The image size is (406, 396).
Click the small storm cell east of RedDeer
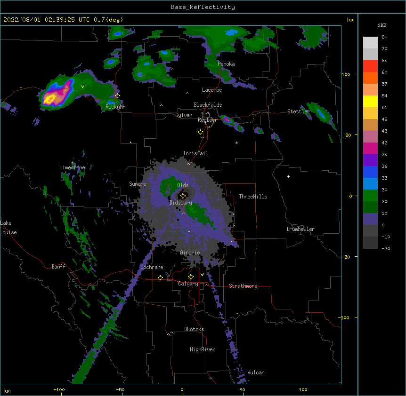click(227, 119)
